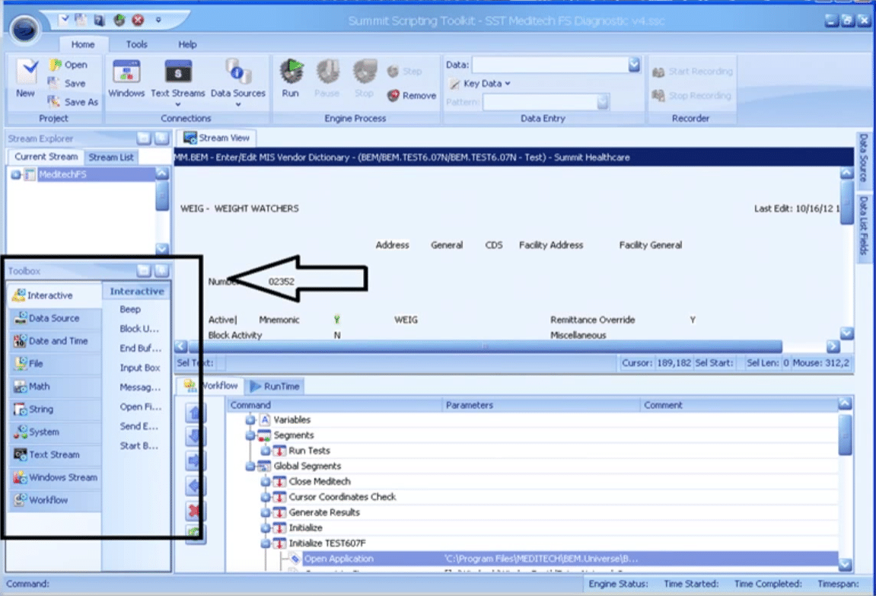Expand Cursor Coordinates Check segment
This screenshot has width=876, height=596.
pyautogui.click(x=266, y=497)
